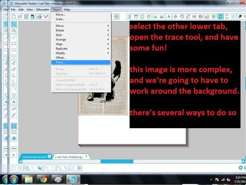
Task: Open the Grid settings panel icon
Action: [x=233, y=17]
